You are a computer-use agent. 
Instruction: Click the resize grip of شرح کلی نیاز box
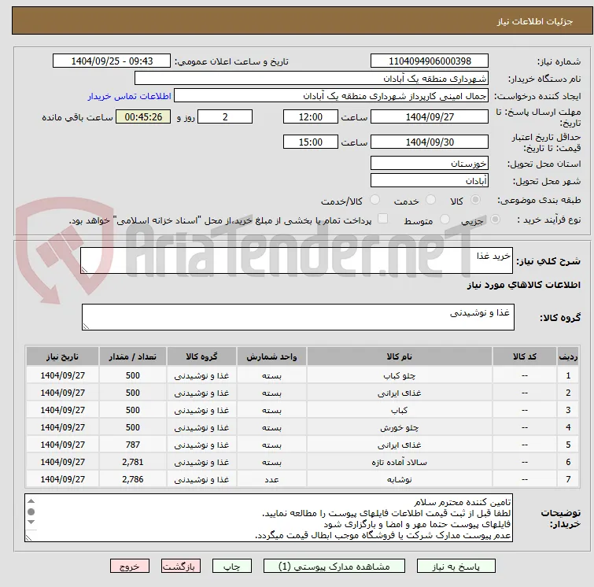tap(84, 269)
